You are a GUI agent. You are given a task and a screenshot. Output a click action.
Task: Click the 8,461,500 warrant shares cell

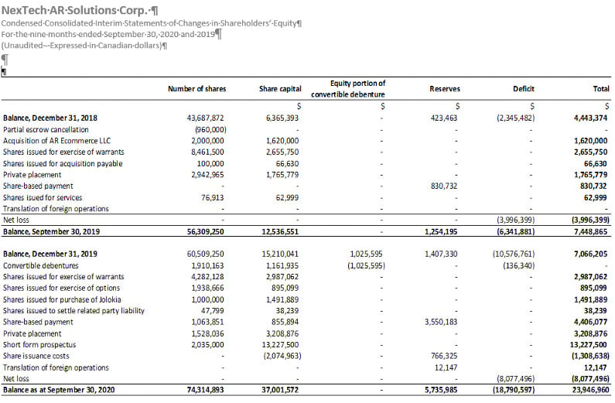pyautogui.click(x=207, y=152)
